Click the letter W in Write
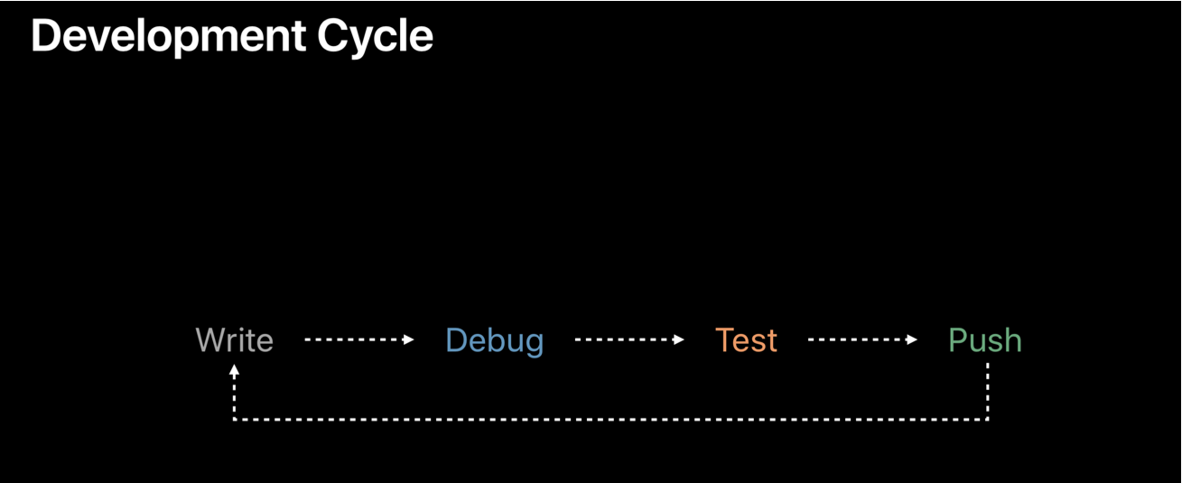This screenshot has width=1182, height=483. click(x=209, y=340)
